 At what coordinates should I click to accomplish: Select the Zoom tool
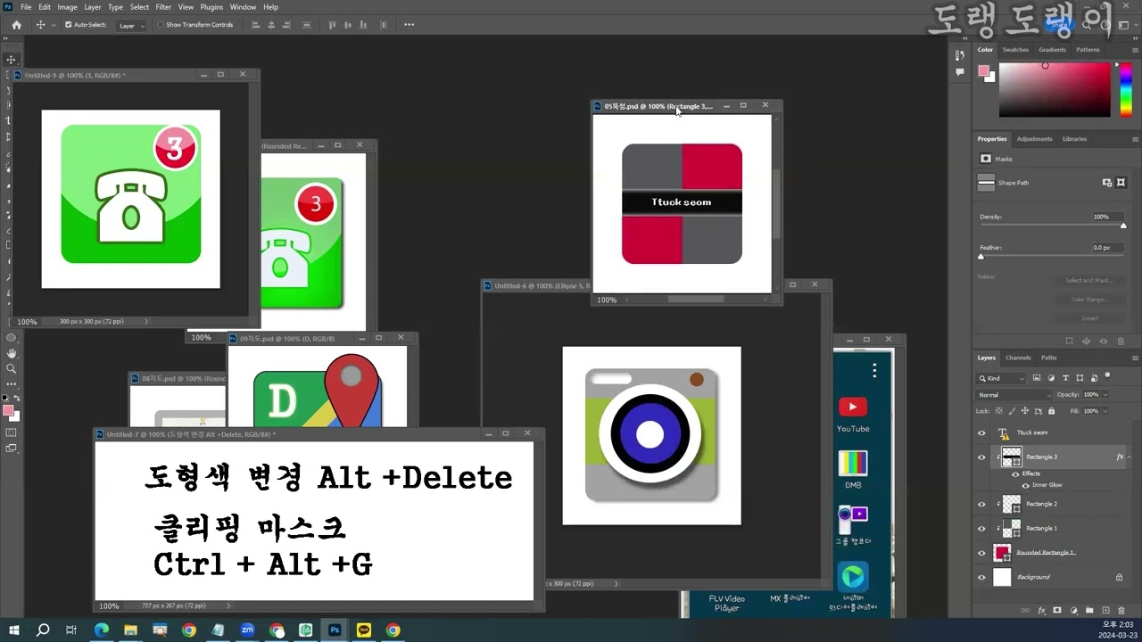pos(11,368)
